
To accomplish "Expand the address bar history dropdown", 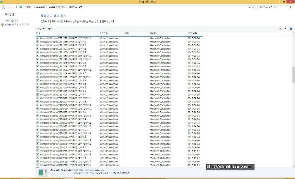I will click(249, 7).
